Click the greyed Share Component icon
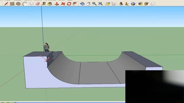This screenshot has height=103, width=184. [152, 4]
